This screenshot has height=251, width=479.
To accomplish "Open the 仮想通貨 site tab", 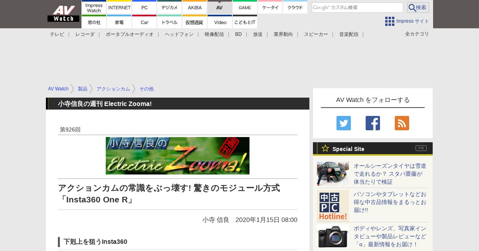I will pos(195,22).
